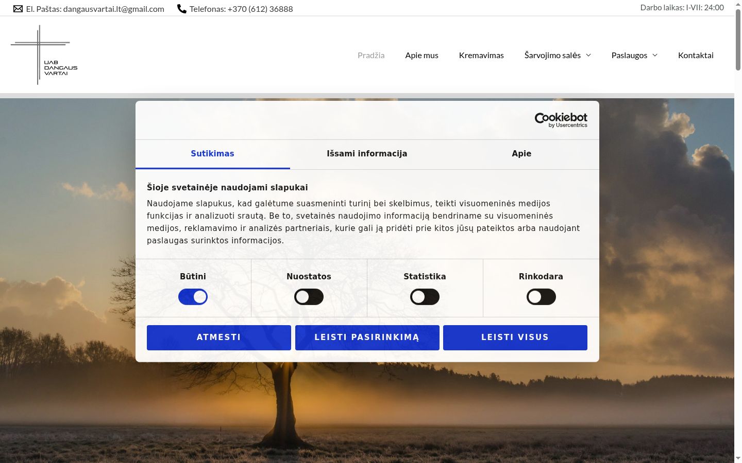Click the Statistika category label
The image size is (742, 463).
[425, 276]
